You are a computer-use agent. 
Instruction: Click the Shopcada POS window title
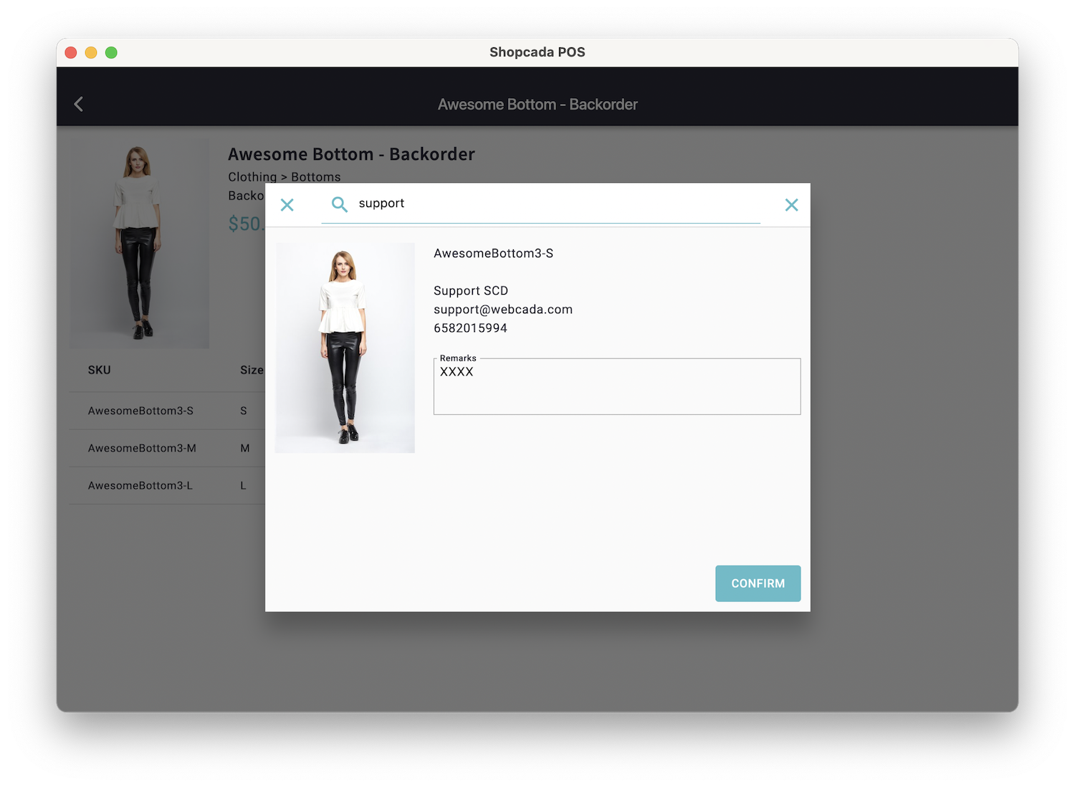[537, 52]
